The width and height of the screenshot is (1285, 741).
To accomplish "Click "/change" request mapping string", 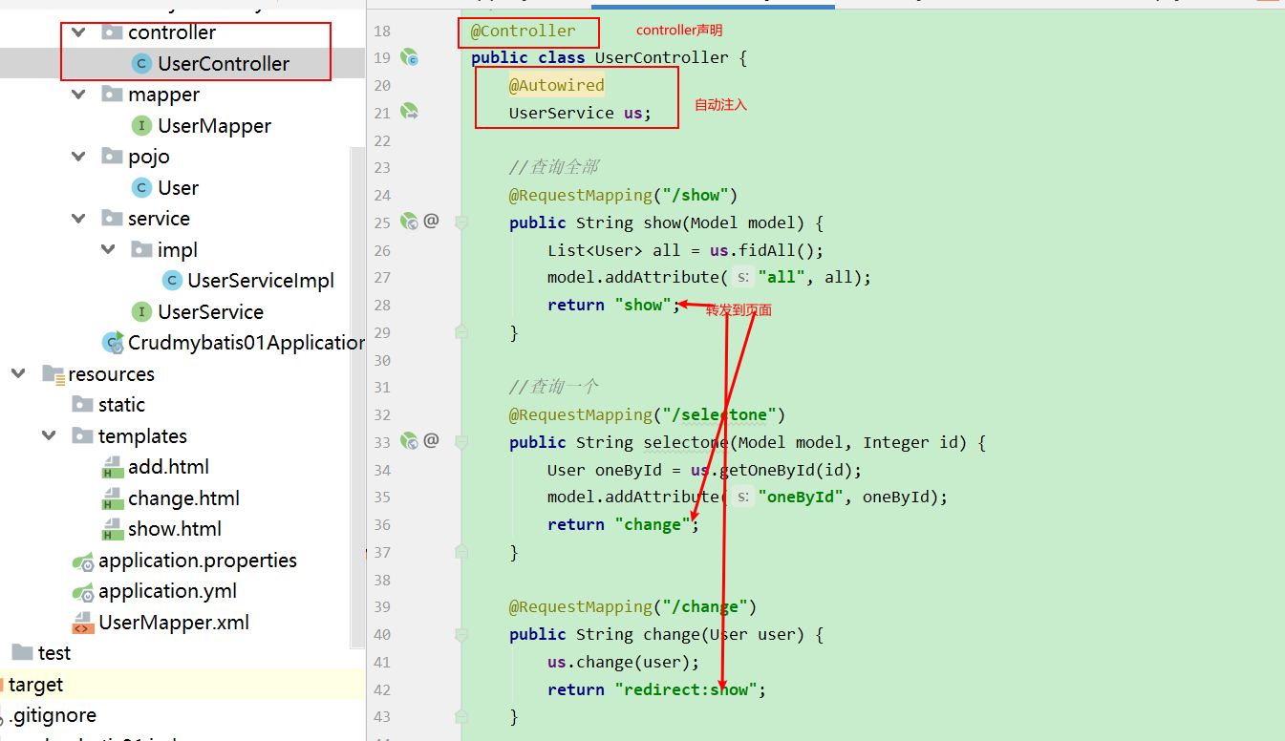I will pos(704,606).
